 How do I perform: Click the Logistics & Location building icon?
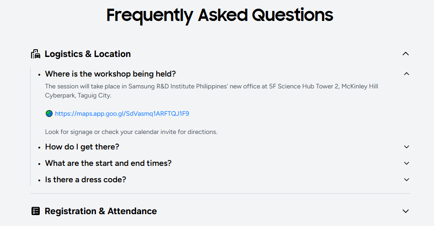click(x=36, y=54)
